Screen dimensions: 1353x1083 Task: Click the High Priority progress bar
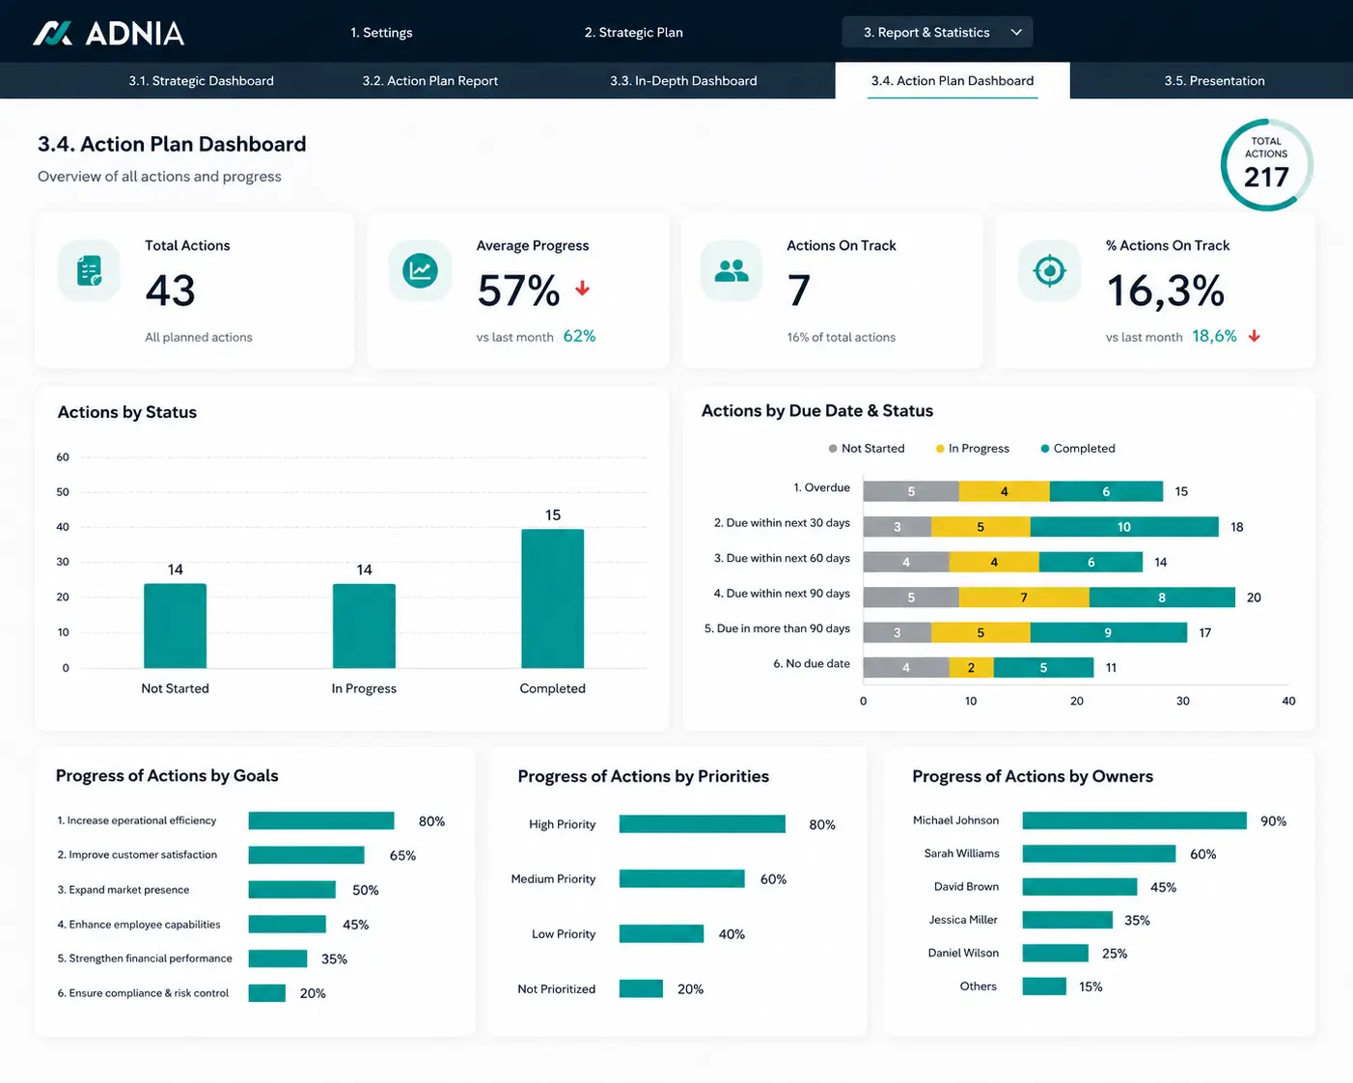click(x=703, y=824)
